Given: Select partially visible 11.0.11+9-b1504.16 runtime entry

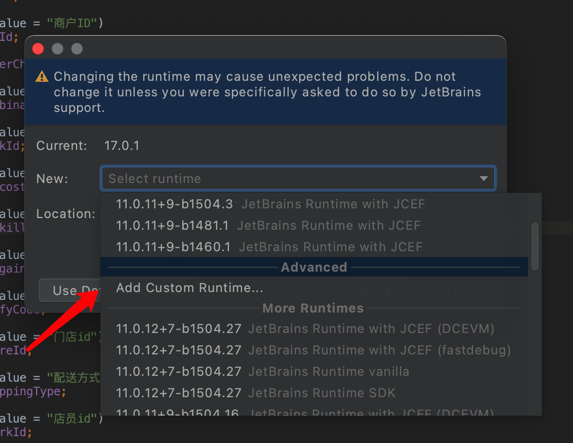Looking at the screenshot, I should pos(314,410).
